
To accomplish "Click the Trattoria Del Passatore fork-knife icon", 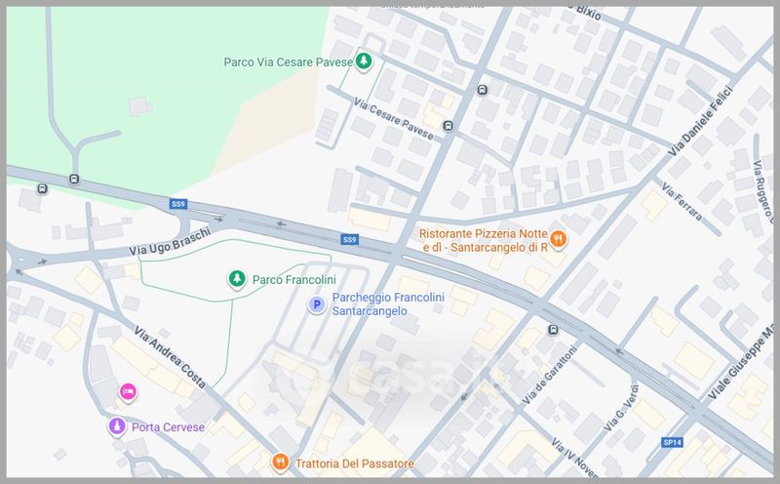I will click(x=280, y=462).
